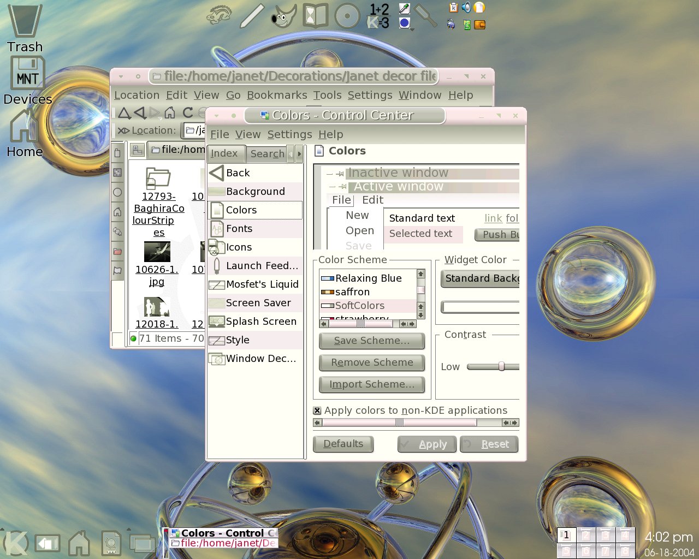Switch to the Search tab
Screen dimensions: 699x559
pyautogui.click(x=267, y=154)
